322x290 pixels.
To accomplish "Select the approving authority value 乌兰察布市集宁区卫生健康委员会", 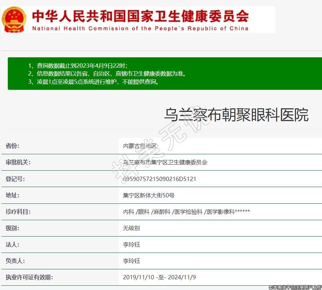I will click(165, 162).
